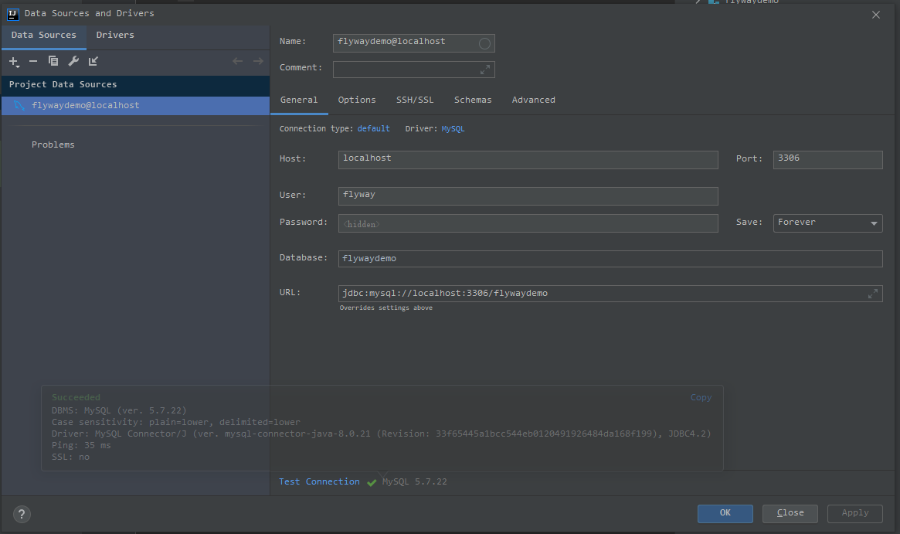Click the DBMS: MySQL version line
Image resolution: width=900 pixels, height=534 pixels.
click(x=119, y=410)
